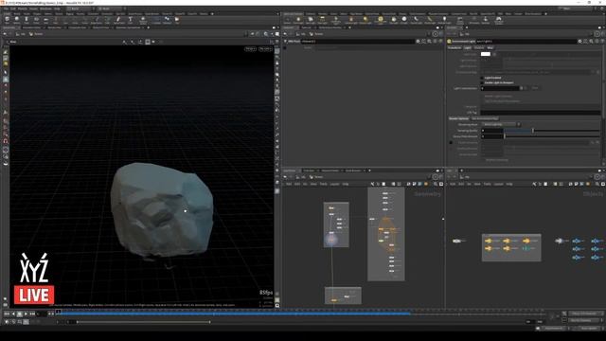Select the Portal Light shelf tool
The height and width of the screenshot is (341, 606).
(430, 20)
